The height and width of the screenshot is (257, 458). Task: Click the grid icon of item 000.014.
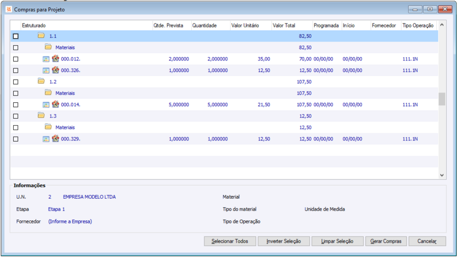click(x=46, y=105)
